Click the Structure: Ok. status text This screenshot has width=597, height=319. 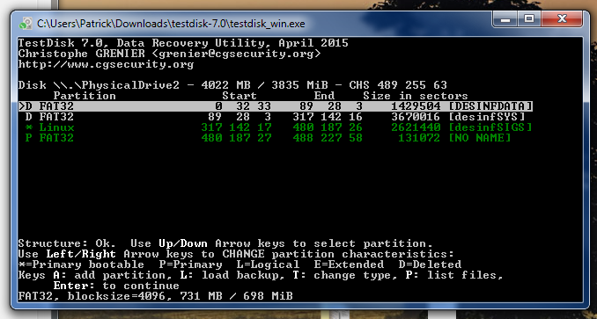point(67,243)
